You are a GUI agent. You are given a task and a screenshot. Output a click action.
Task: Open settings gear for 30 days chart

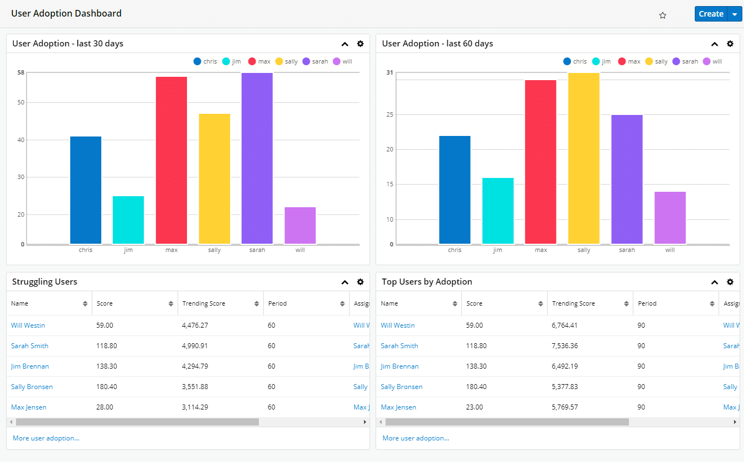pos(360,44)
